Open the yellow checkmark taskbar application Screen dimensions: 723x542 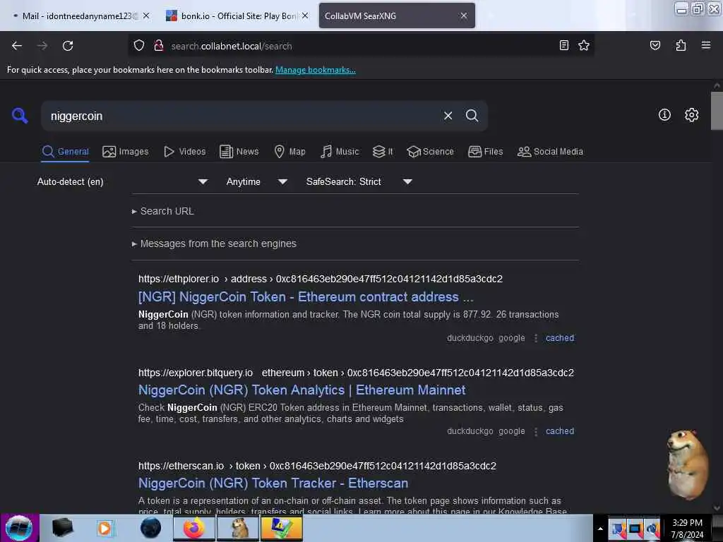[x=282, y=528]
